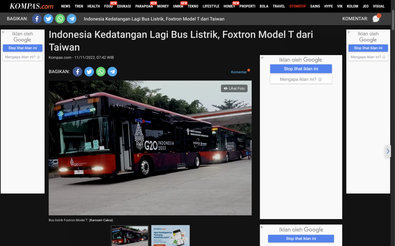Click Stop lihat iklan ini in large middle-right ad
395x246 pixels.
click(x=301, y=69)
